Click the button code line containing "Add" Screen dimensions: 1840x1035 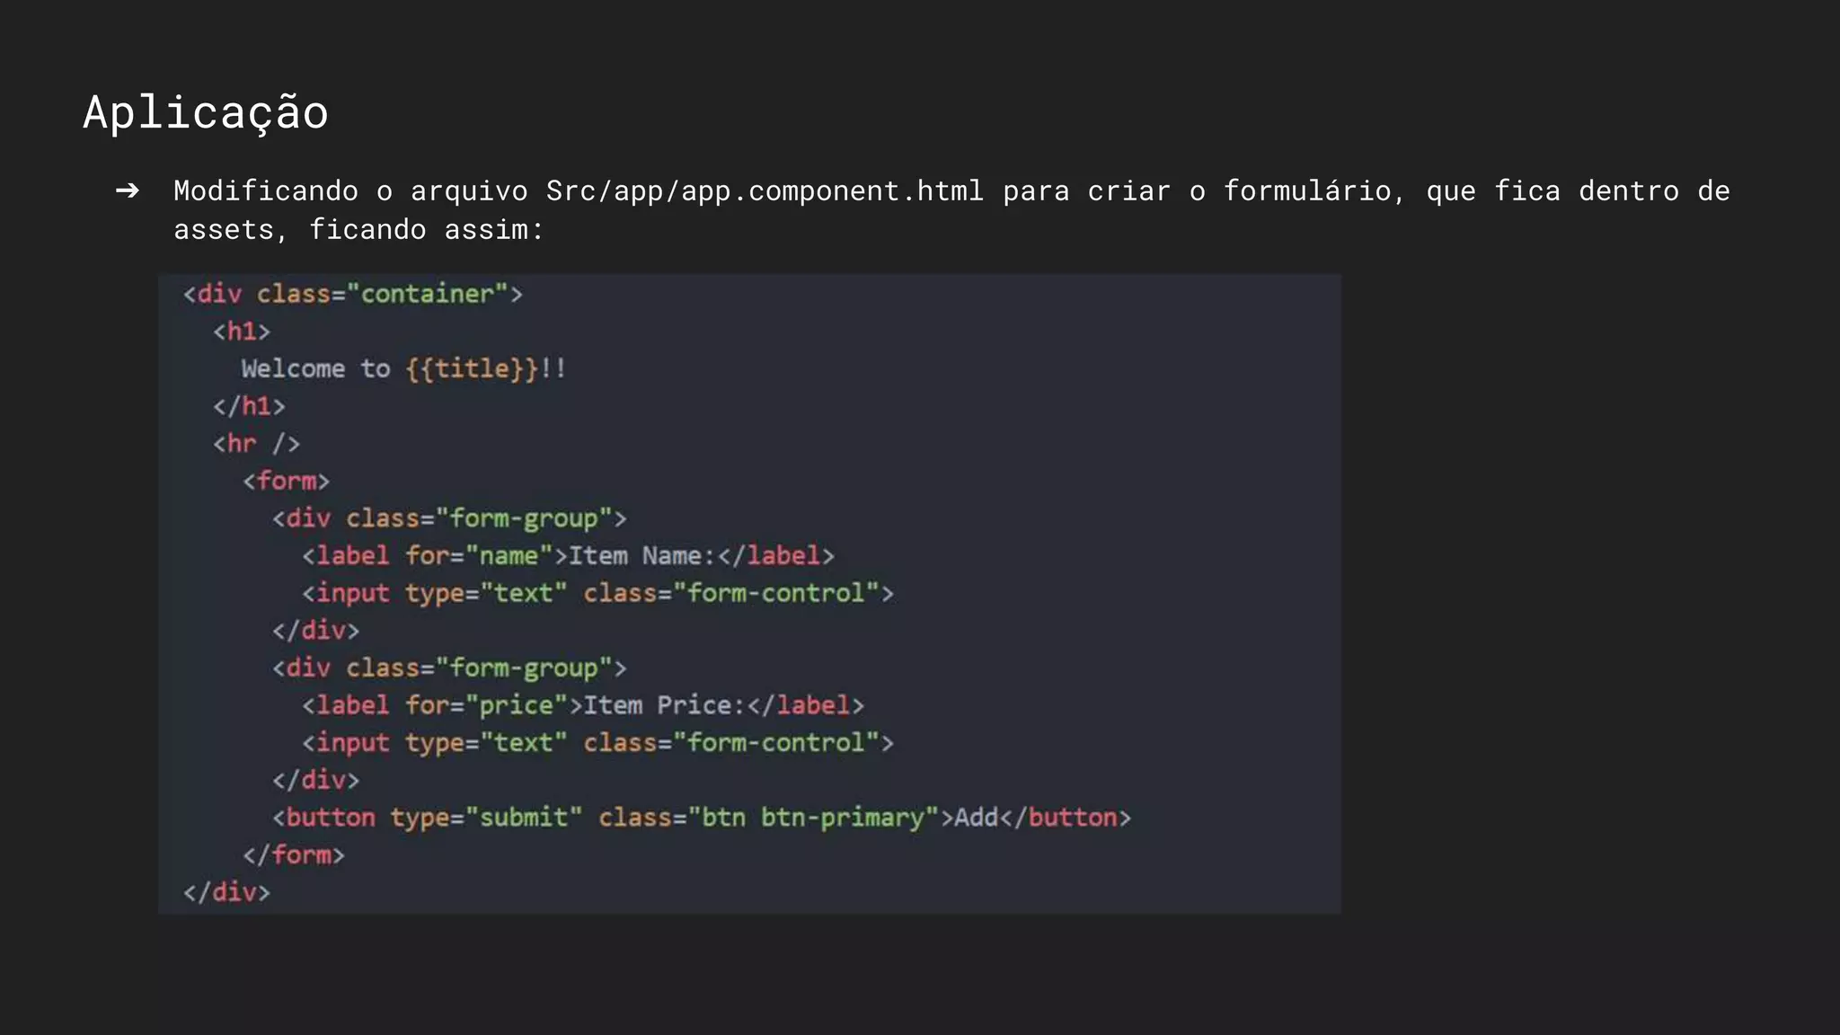(x=702, y=818)
